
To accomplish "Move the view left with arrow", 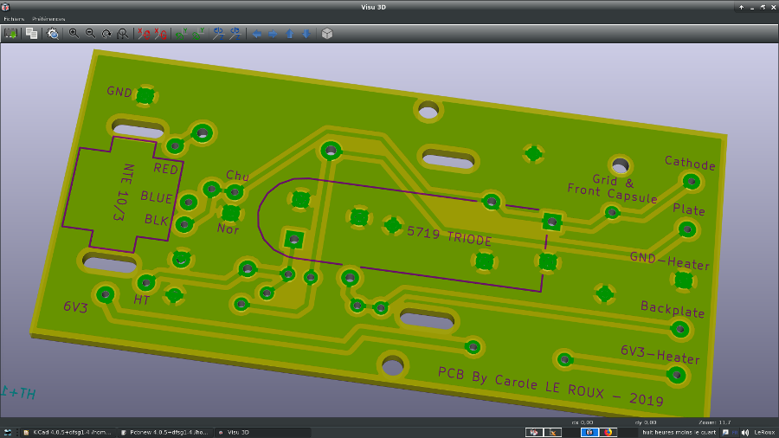I will 256,34.
